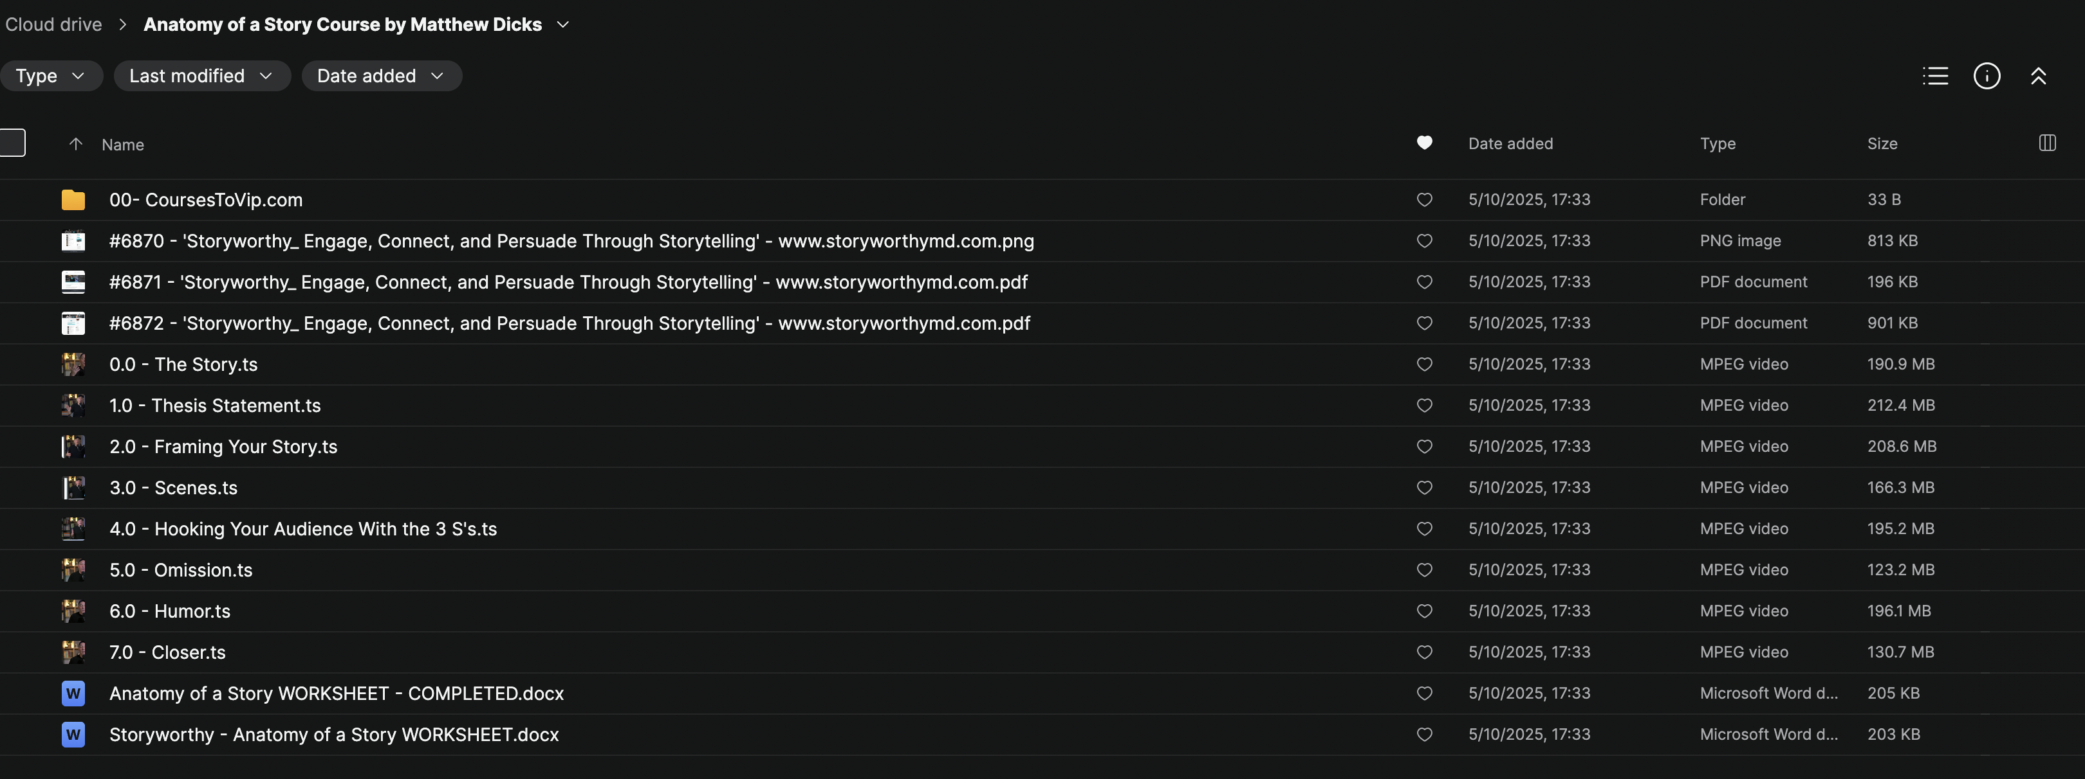Toggle favourite heart for 6.0 - Humor.ts

pyautogui.click(x=1425, y=611)
